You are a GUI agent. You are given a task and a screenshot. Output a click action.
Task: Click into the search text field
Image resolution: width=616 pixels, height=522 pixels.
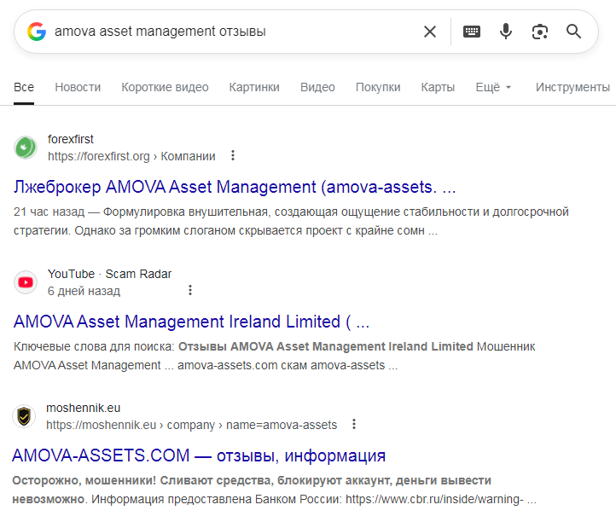[x=230, y=32]
